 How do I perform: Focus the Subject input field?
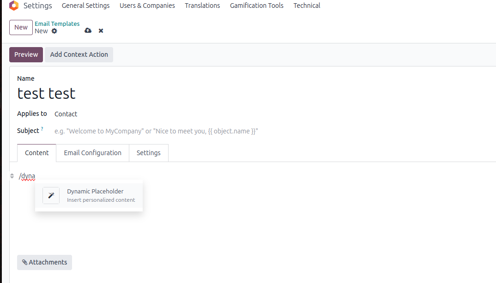click(x=156, y=131)
